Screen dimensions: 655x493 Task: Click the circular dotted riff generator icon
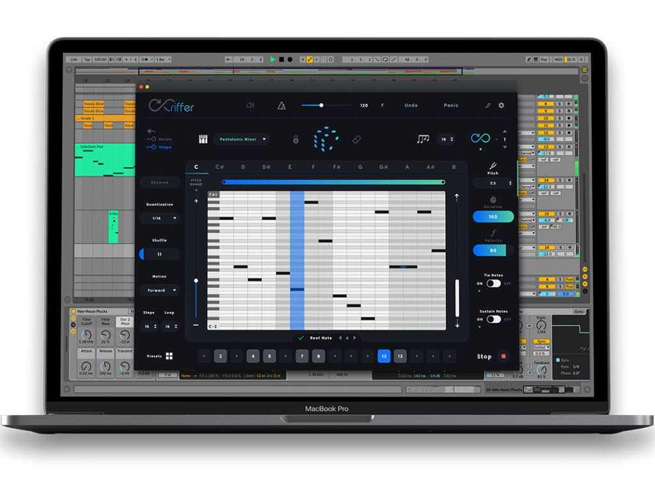(326, 139)
